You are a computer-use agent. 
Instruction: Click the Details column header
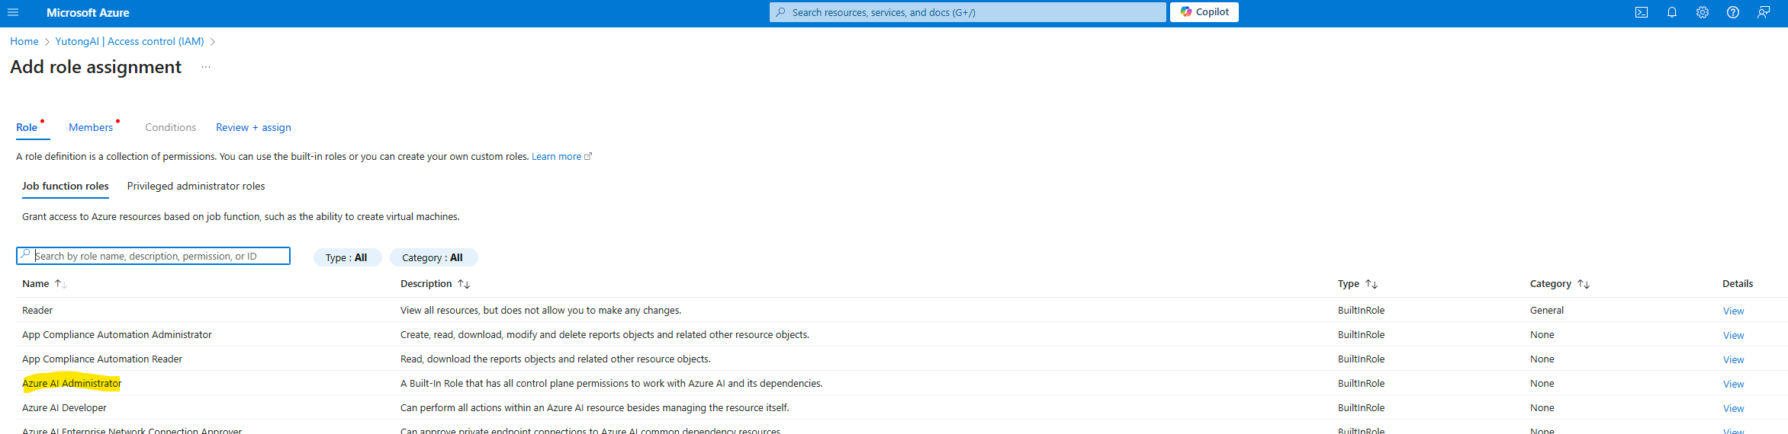(x=1738, y=283)
